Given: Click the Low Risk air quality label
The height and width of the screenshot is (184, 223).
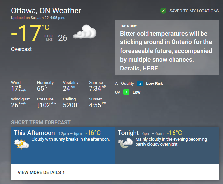Looking at the screenshot, I should (x=155, y=84).
